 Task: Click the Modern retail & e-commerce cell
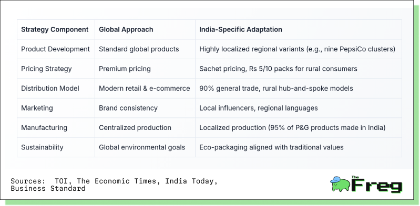(145, 89)
